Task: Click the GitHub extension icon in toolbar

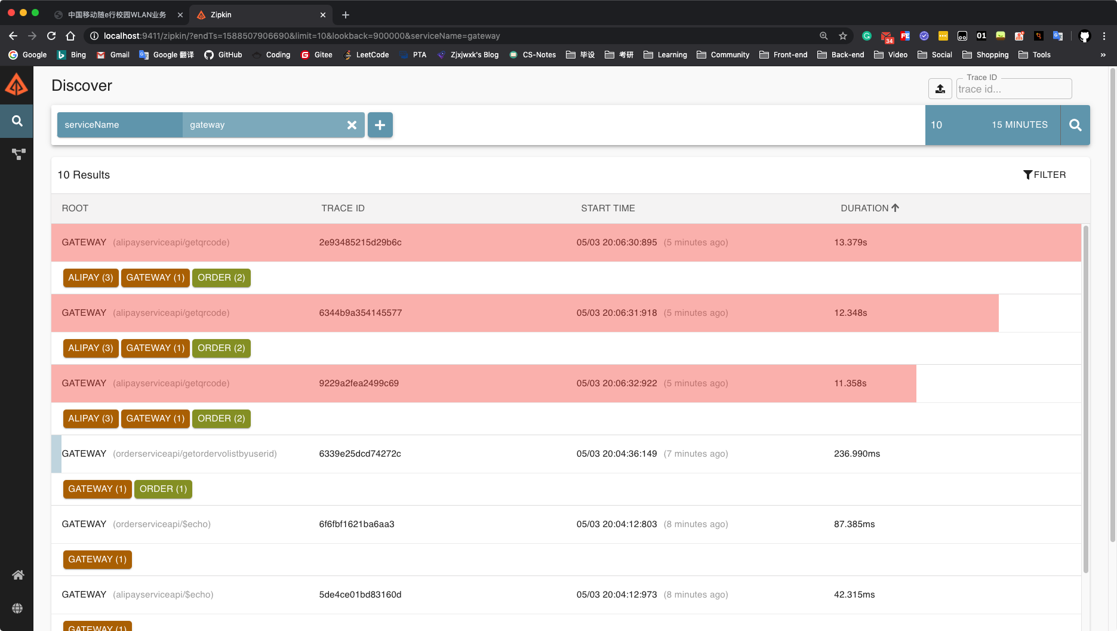Action: click(x=1085, y=36)
